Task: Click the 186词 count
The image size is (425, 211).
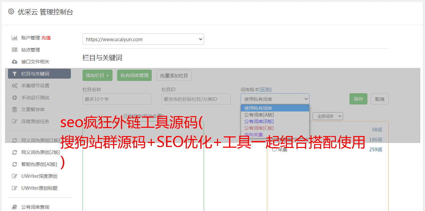Action: [x=375, y=140]
